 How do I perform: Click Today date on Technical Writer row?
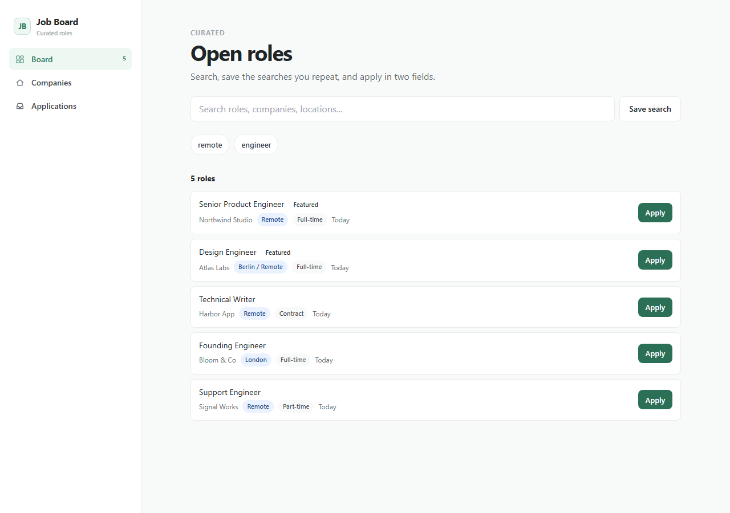[322, 314]
